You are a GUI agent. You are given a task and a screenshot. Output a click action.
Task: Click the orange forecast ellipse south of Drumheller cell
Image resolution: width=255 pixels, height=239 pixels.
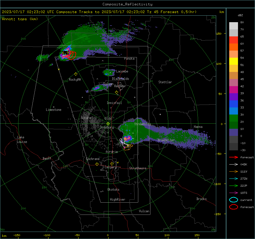coord(128,147)
